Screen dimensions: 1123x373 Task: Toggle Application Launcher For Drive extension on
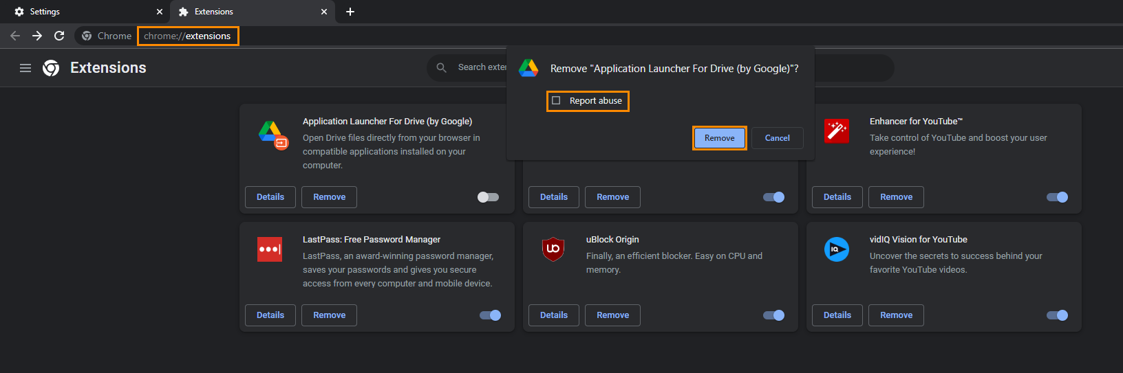[488, 197]
